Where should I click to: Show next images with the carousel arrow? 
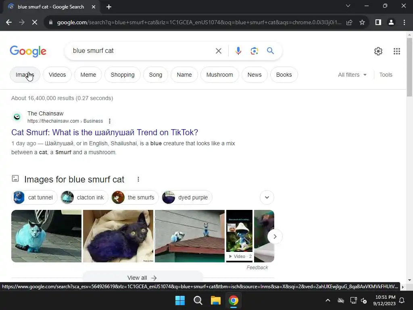275,237
